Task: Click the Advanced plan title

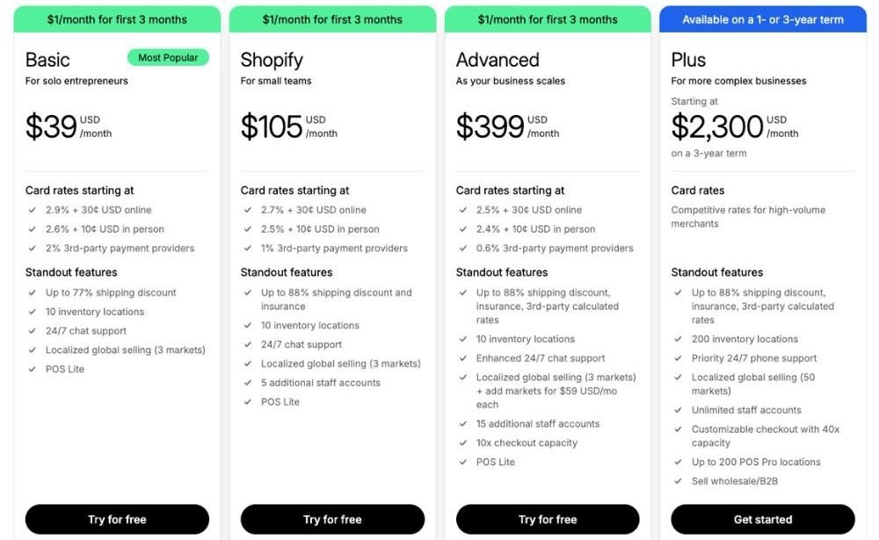Action: click(498, 60)
